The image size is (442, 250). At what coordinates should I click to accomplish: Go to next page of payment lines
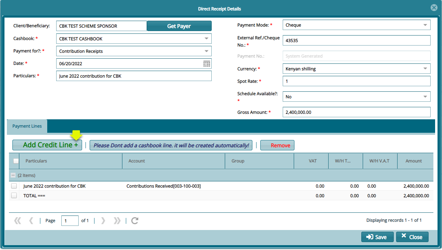(103, 221)
